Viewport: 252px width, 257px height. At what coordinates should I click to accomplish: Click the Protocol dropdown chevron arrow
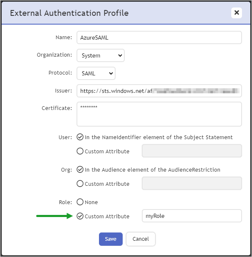[x=111, y=73]
